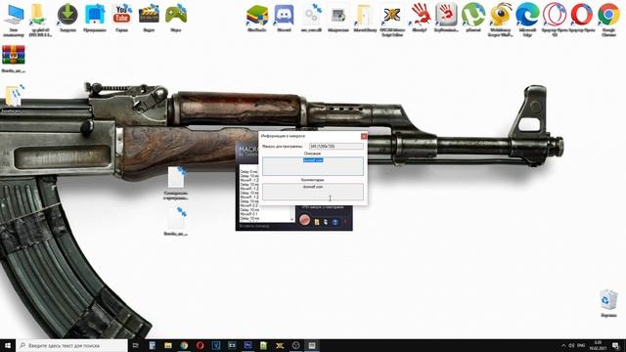Viewport: 626px width, 352px height.
Task: Open the Google Chrome desktop shortcut
Action: click(x=608, y=20)
